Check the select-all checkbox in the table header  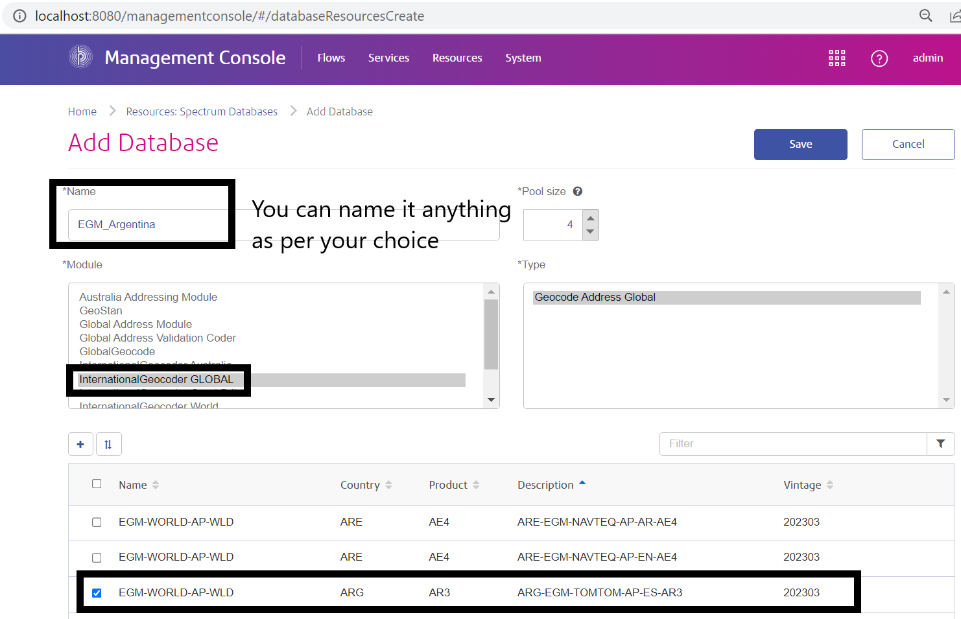pyautogui.click(x=97, y=484)
